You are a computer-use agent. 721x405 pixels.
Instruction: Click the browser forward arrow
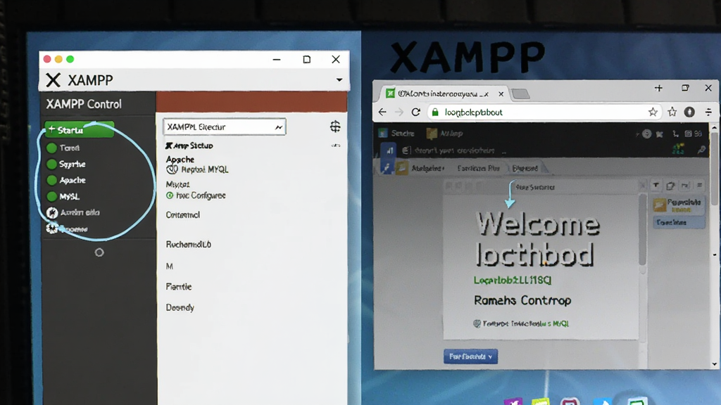pos(399,112)
